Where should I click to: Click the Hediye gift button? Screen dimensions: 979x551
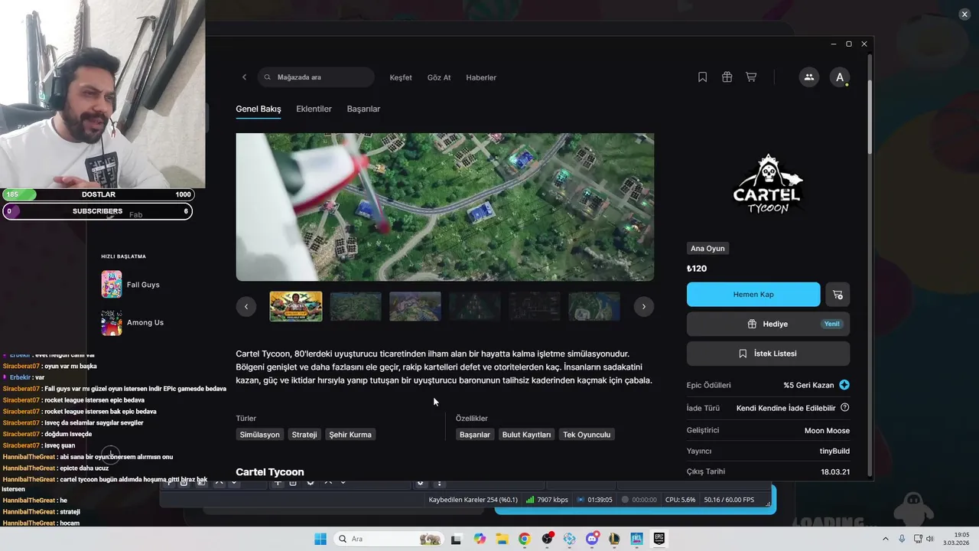[x=768, y=324]
